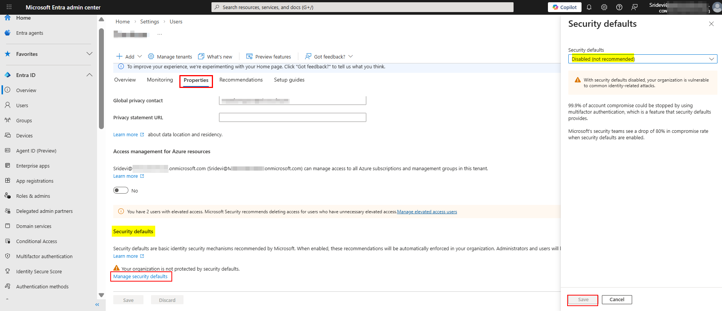The width and height of the screenshot is (722, 311).
Task: Click the Users person icon in sidebar
Action: pos(8,105)
